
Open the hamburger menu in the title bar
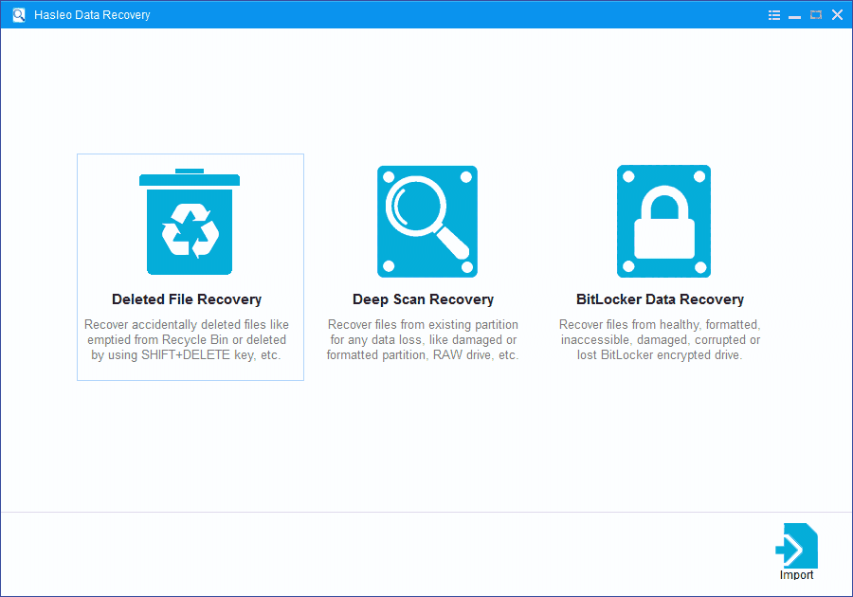click(x=773, y=14)
